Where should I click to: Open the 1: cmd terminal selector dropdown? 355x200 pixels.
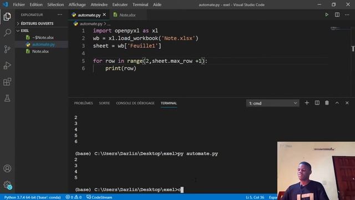pos(272,103)
